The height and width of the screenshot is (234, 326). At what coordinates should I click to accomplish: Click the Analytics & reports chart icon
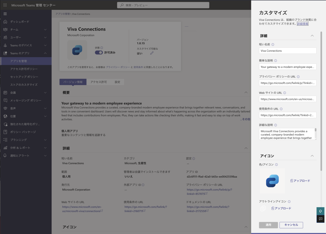click(5, 148)
